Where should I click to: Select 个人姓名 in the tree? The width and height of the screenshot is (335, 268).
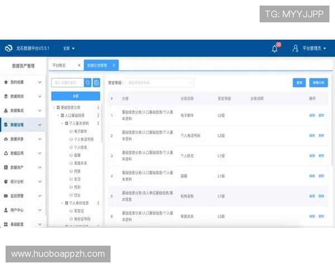(x=80, y=147)
